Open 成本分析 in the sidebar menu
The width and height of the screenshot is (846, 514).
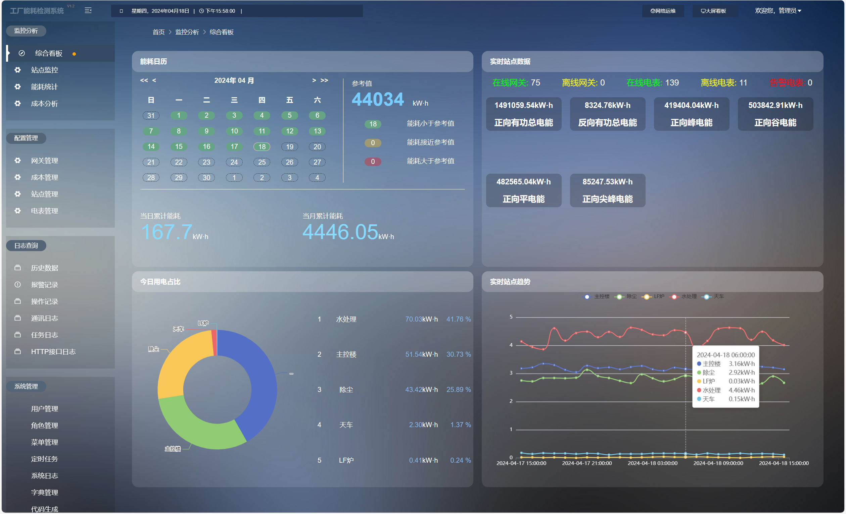click(x=45, y=104)
